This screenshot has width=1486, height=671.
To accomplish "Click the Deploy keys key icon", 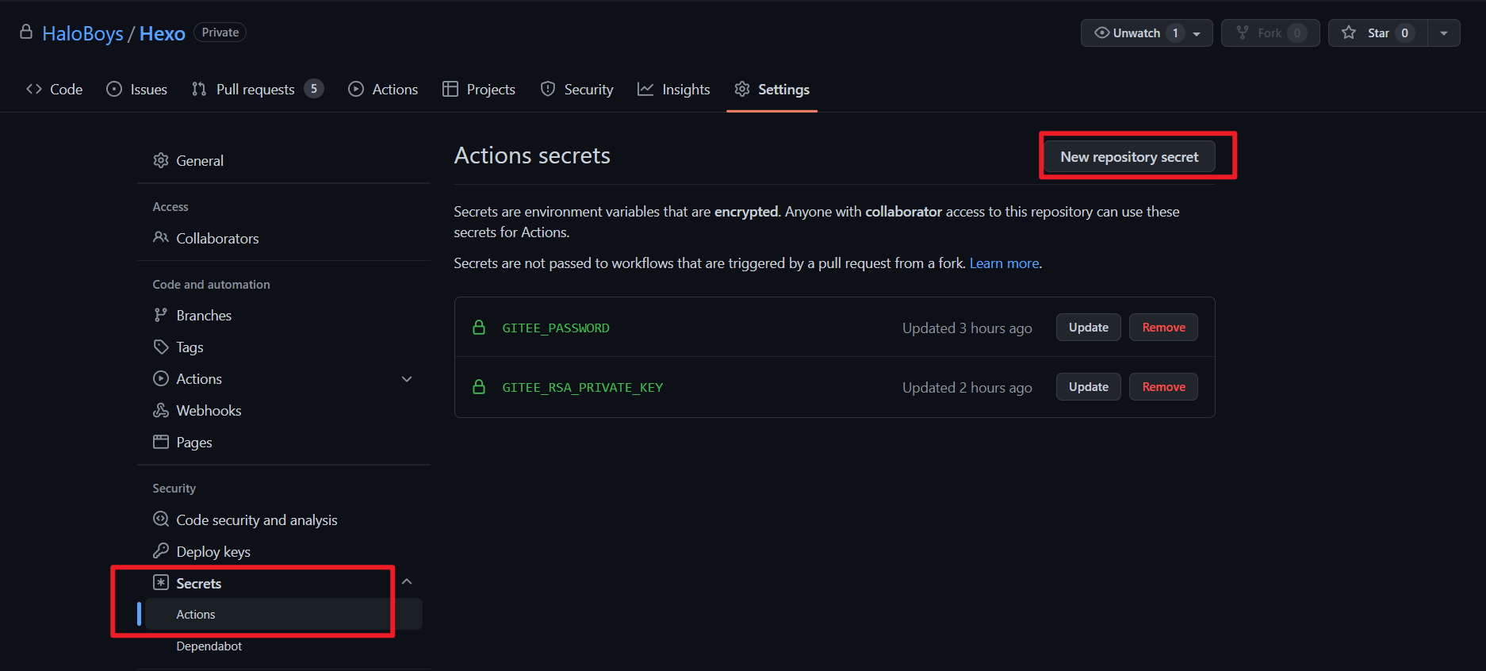I will coord(161,550).
